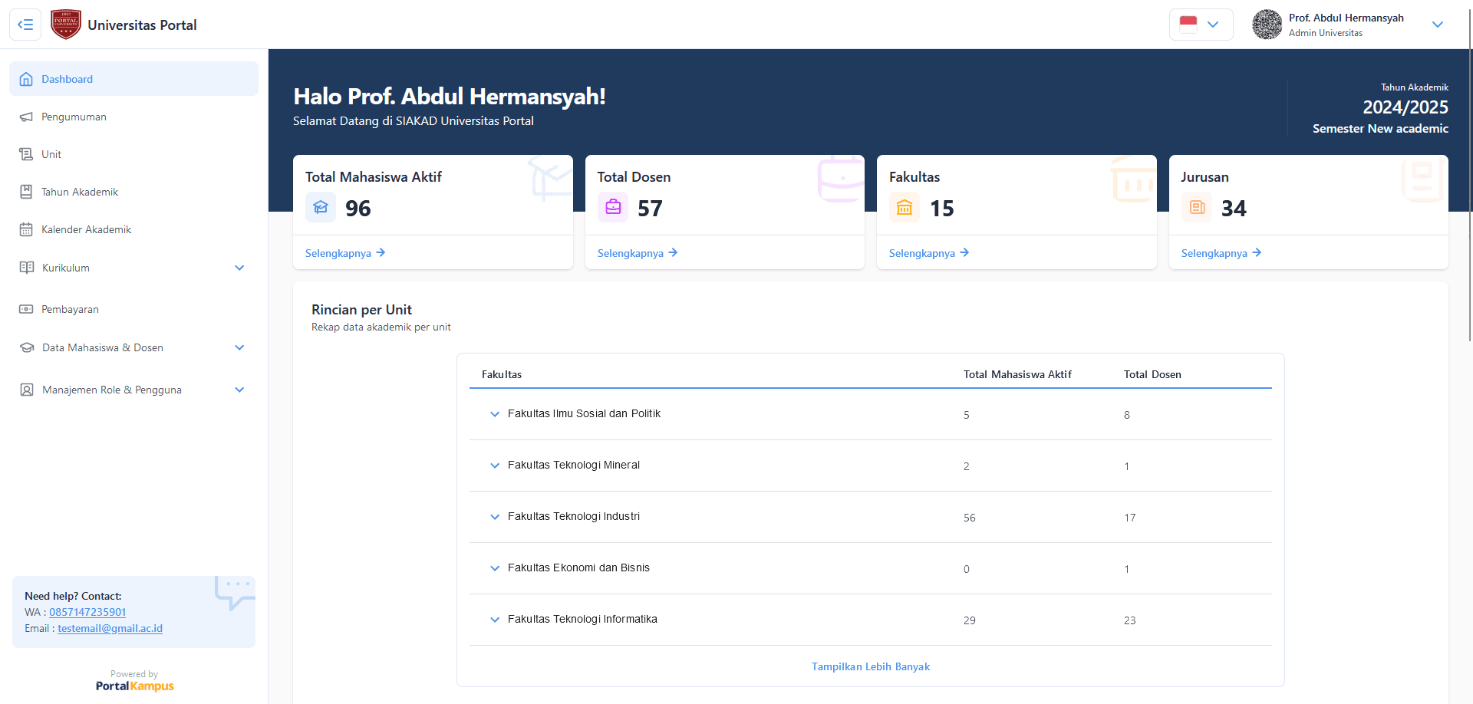Image resolution: width=1473 pixels, height=704 pixels.
Task: Expand Data Mahasiswa & Dosen menu
Action: coord(239,347)
